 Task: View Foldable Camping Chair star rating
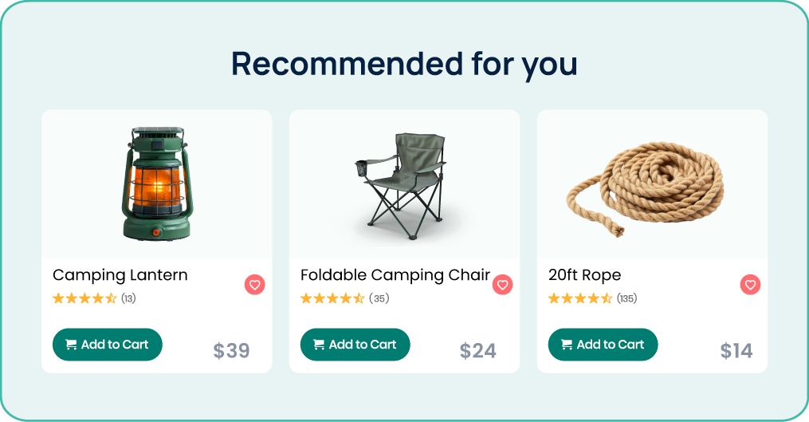point(332,298)
